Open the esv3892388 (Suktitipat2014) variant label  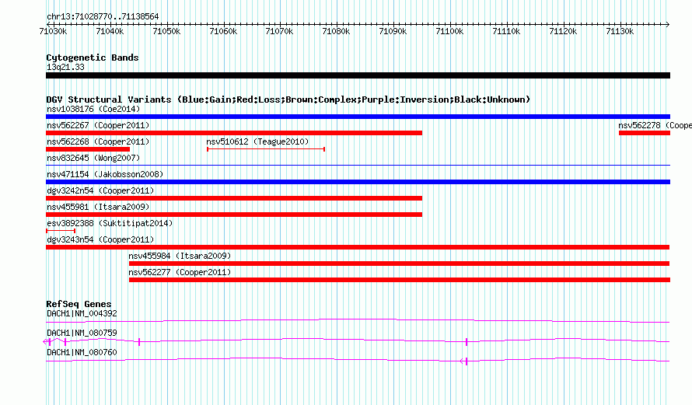pos(110,223)
